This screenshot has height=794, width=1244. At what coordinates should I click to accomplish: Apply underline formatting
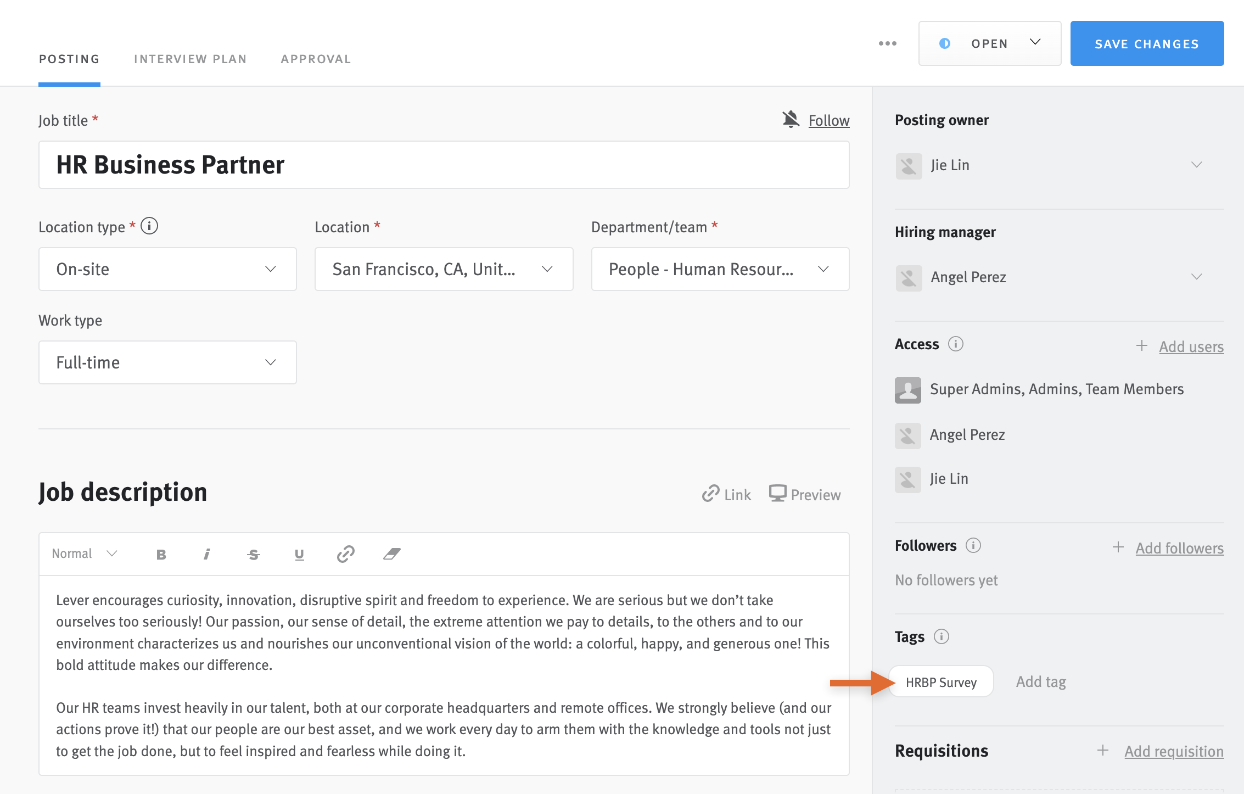click(x=299, y=554)
